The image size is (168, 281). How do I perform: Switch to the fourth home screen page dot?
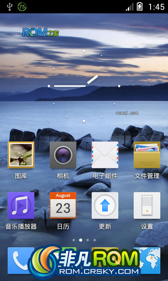(x=94, y=240)
